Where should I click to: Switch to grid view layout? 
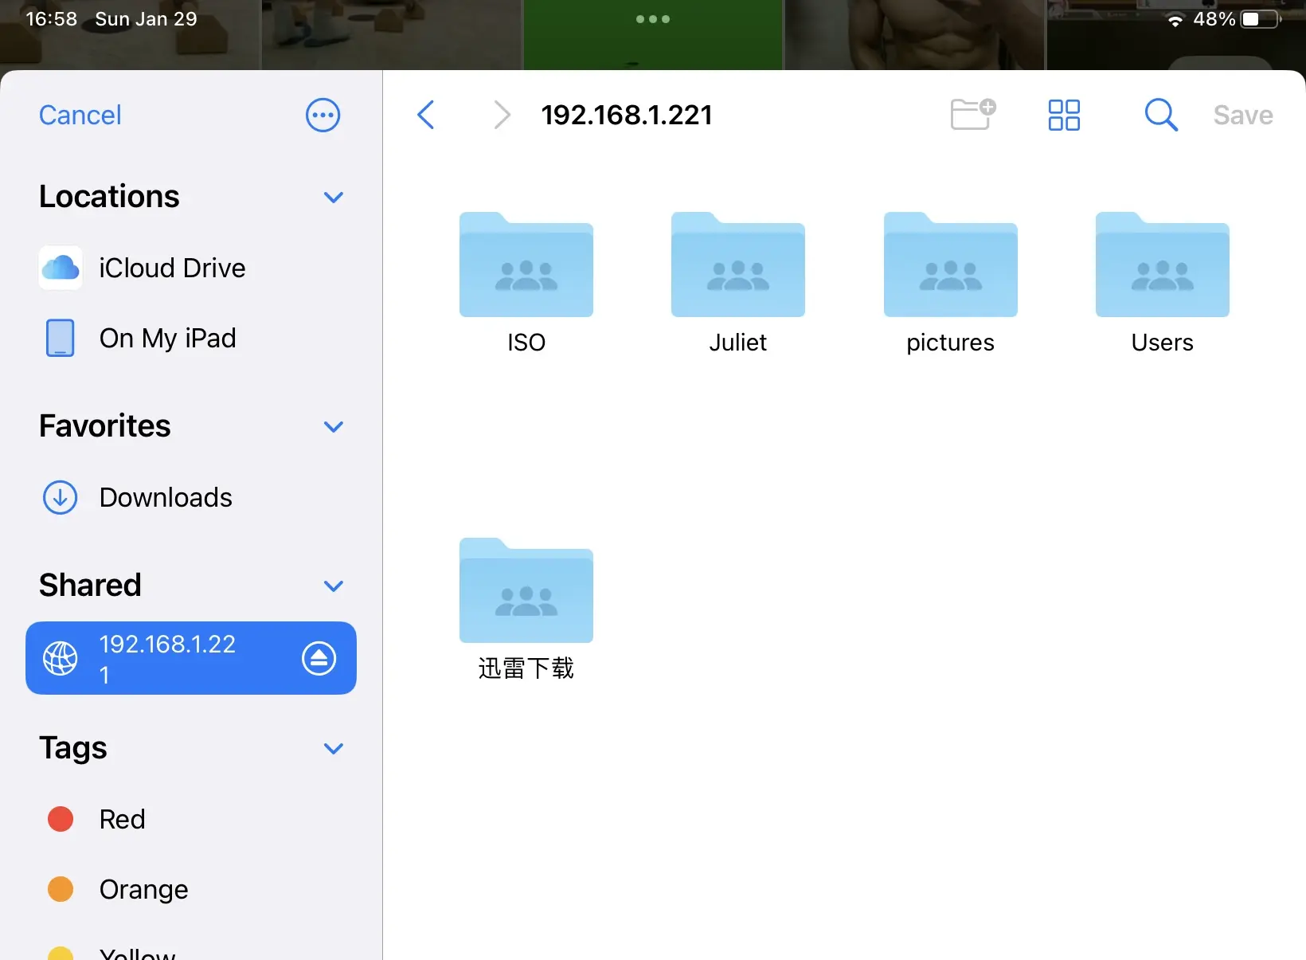(x=1064, y=115)
